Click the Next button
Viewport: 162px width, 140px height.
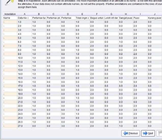[148, 133]
